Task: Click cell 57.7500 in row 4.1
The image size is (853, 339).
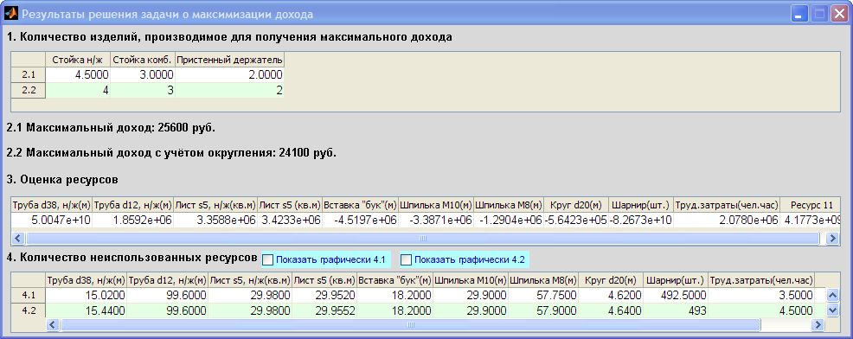Action: coord(543,295)
